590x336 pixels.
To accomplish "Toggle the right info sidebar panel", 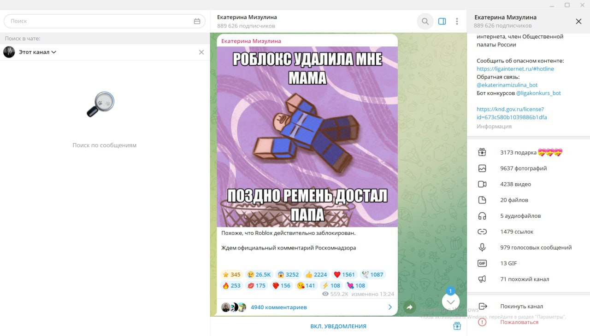I will pyautogui.click(x=442, y=21).
